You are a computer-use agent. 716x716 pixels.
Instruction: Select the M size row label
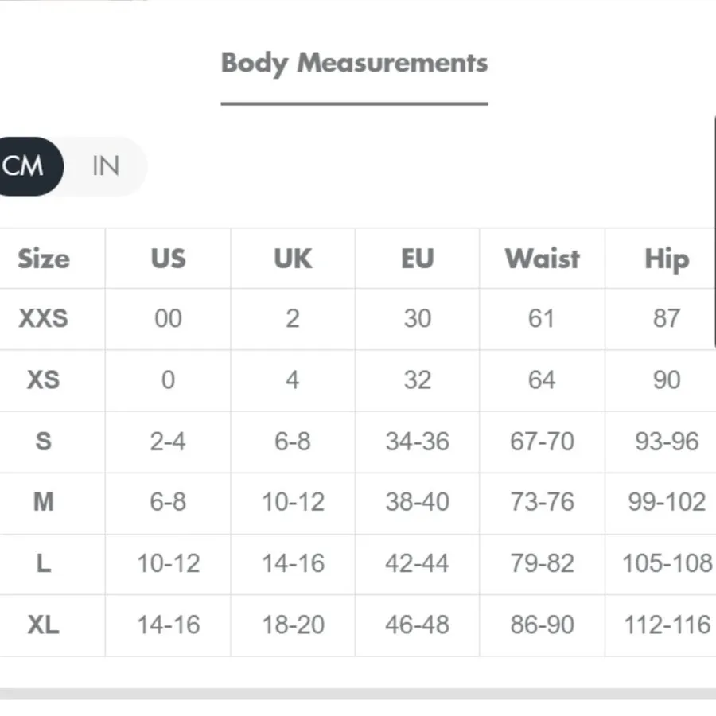tap(44, 502)
